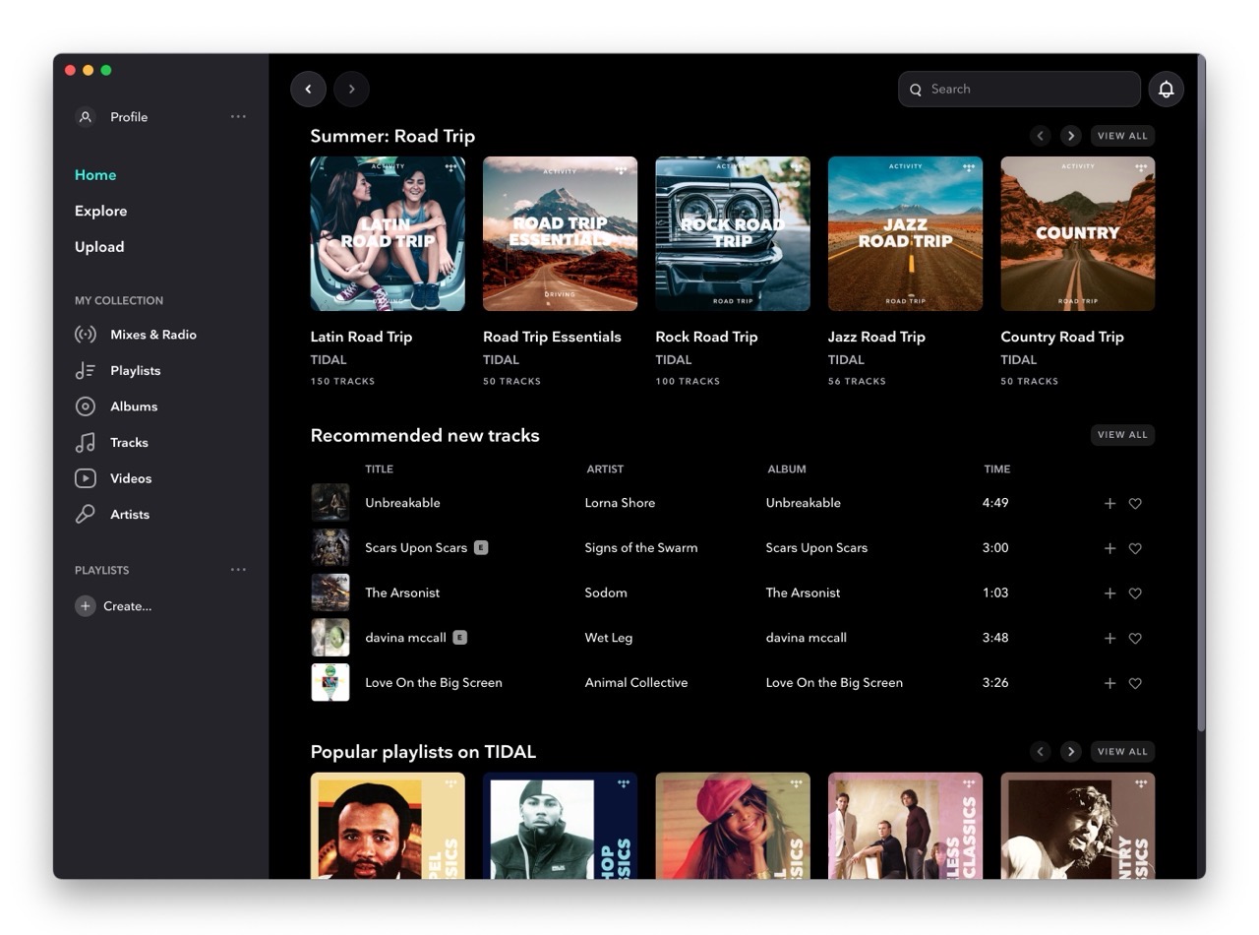1259x935 pixels.
Task: Click the plus icon beside Create...
Action: pos(86,606)
